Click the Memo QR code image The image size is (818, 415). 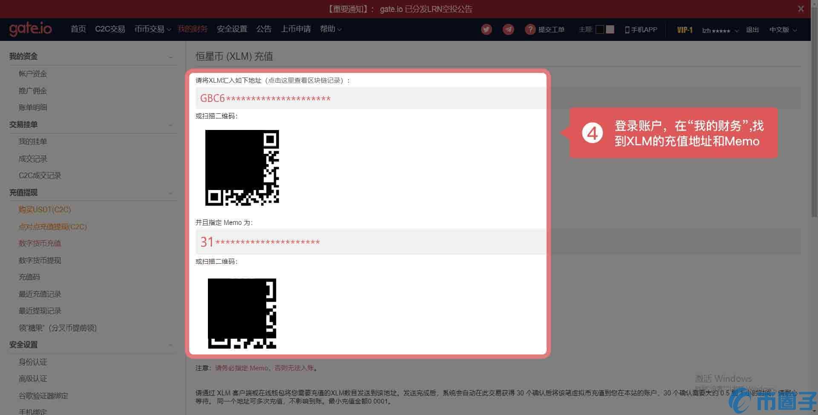coord(242,314)
